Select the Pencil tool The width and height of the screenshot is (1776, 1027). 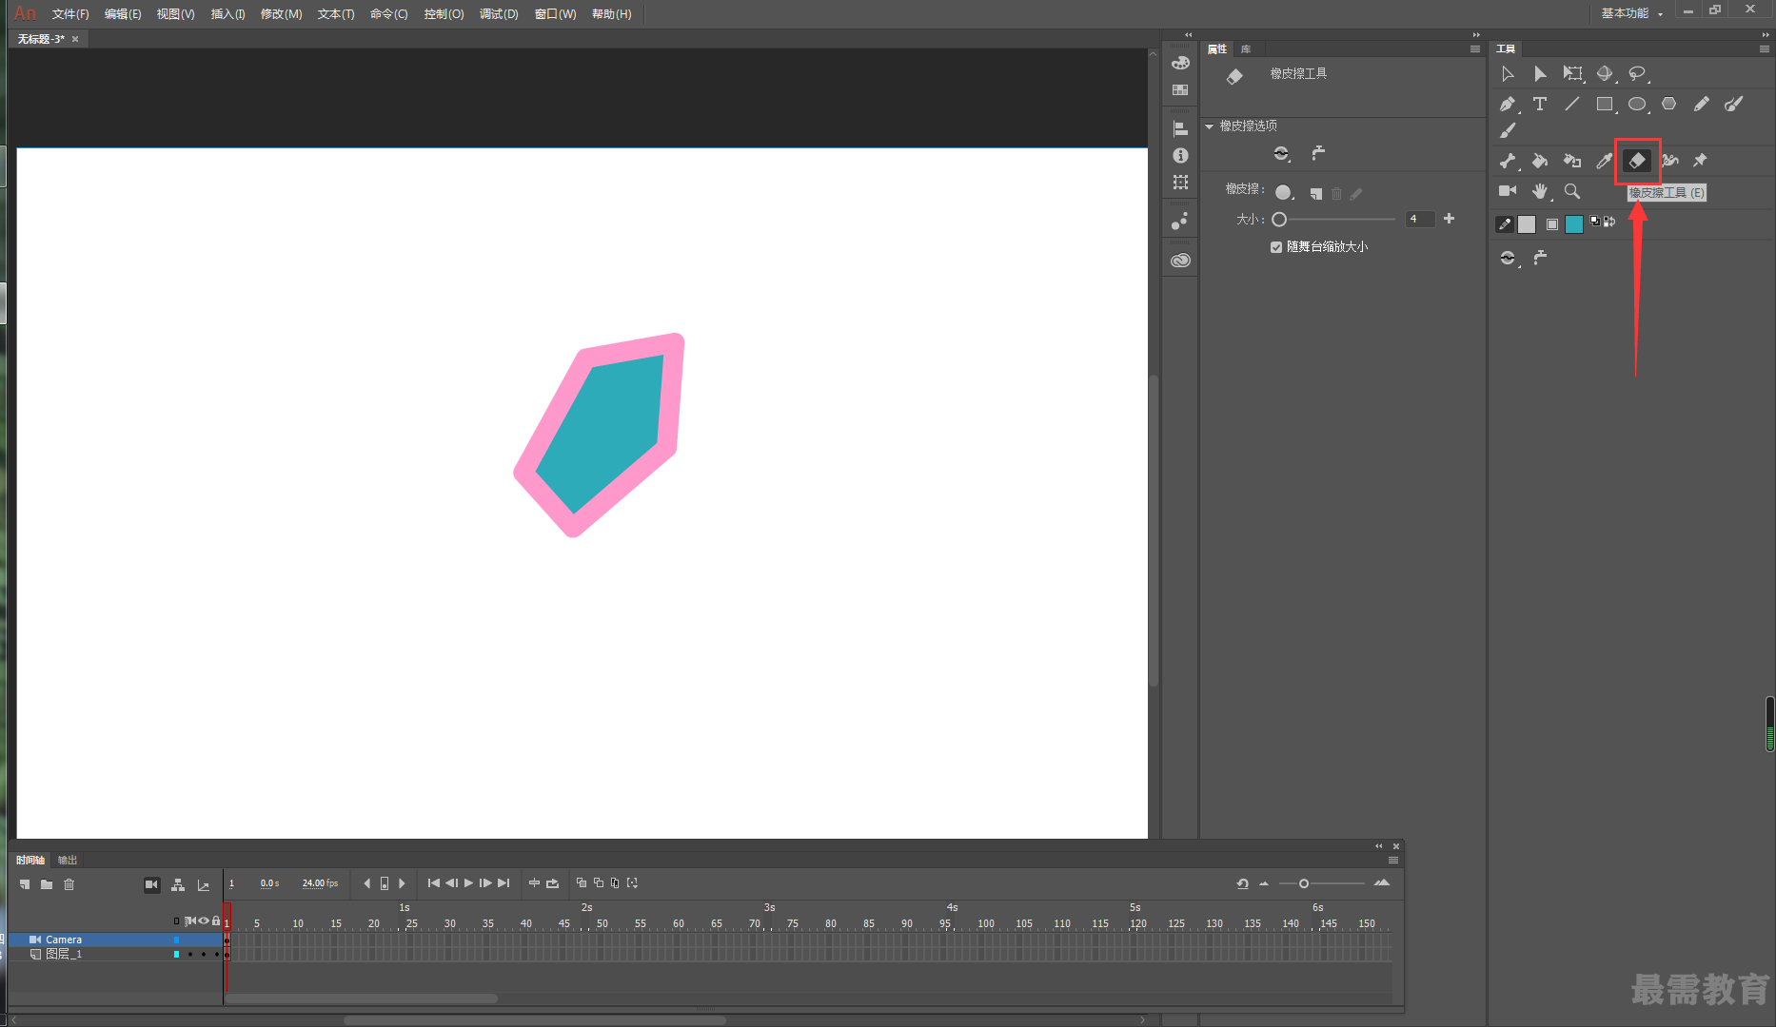[1702, 105]
